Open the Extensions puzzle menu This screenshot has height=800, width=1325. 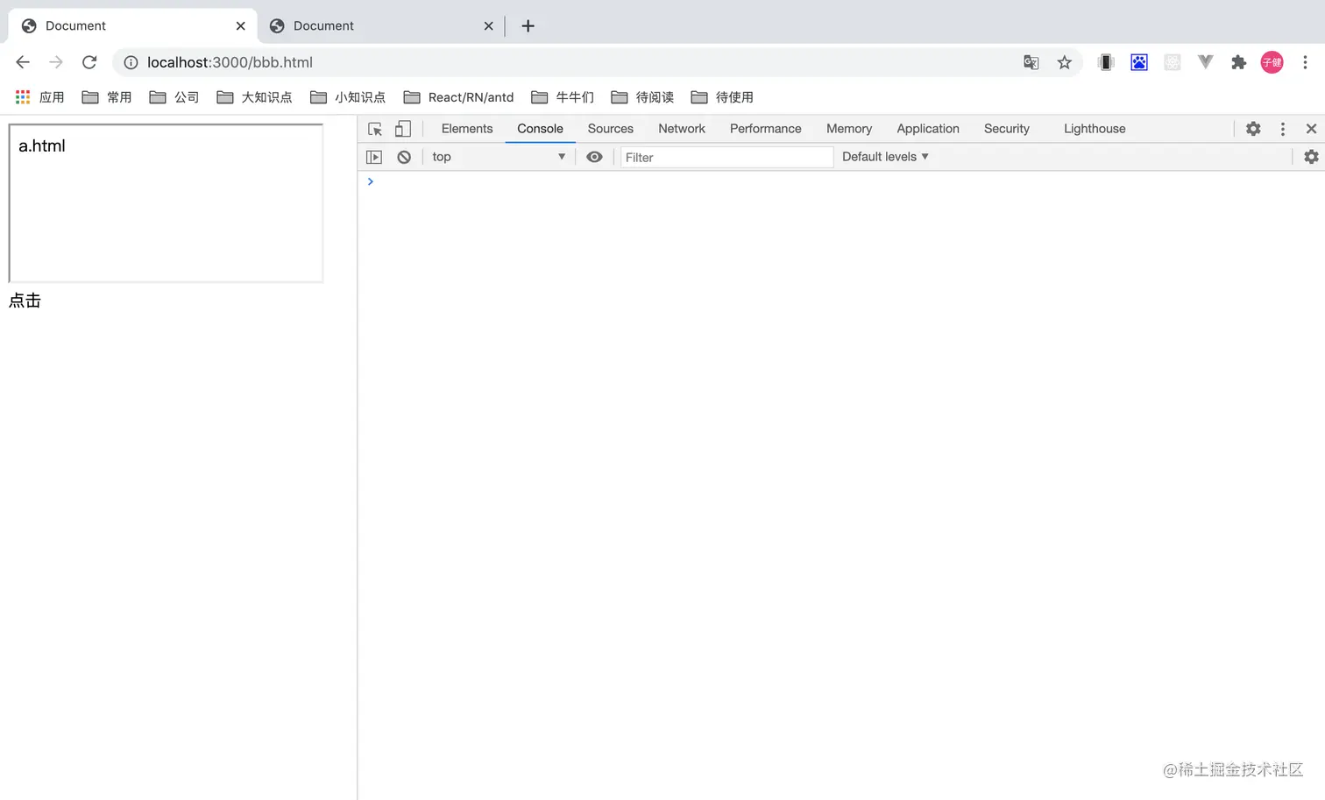pyautogui.click(x=1238, y=62)
